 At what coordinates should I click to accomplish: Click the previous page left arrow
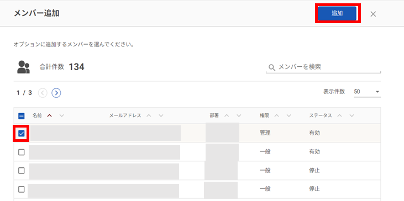pos(43,93)
